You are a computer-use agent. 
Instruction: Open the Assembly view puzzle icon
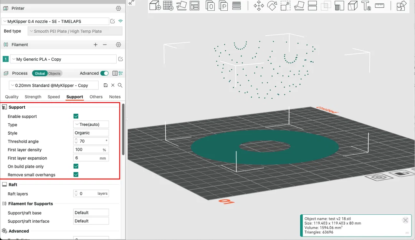pyautogui.click(x=402, y=5)
